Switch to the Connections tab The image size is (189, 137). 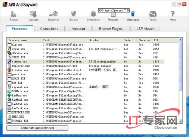point(49,29)
